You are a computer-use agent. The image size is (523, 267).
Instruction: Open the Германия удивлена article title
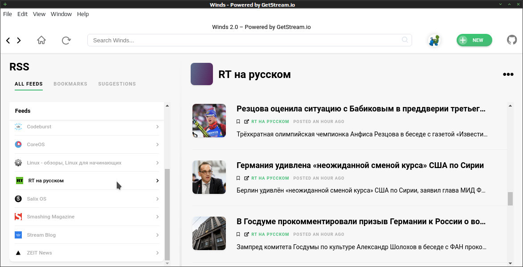(x=360, y=165)
